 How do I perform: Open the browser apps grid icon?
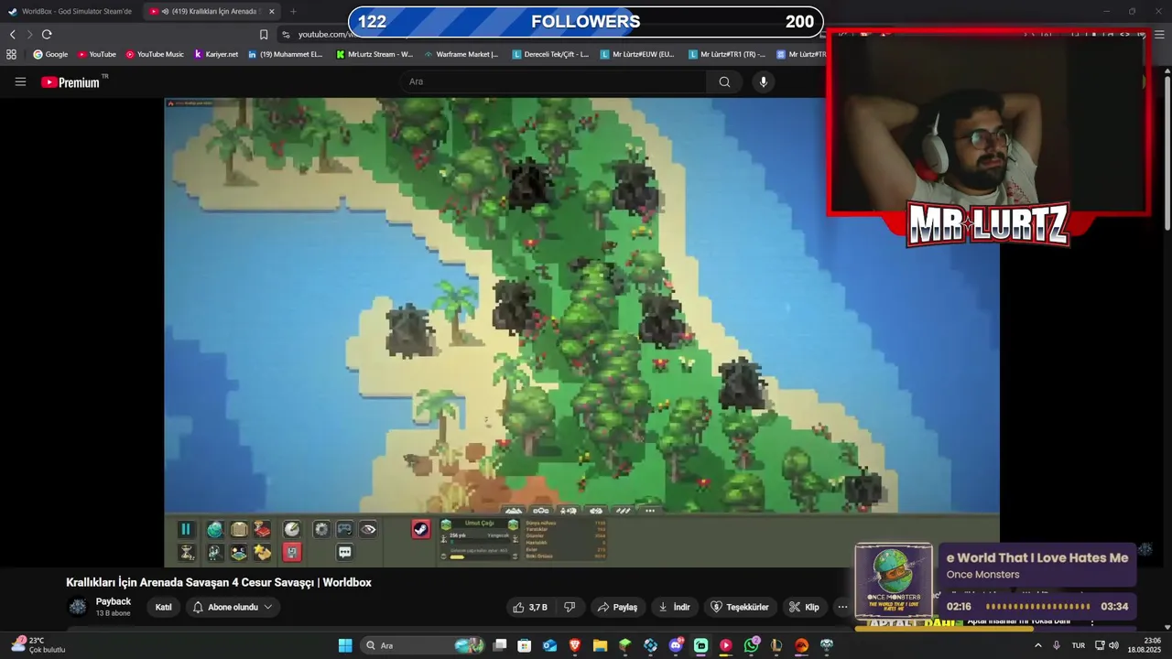(x=11, y=54)
